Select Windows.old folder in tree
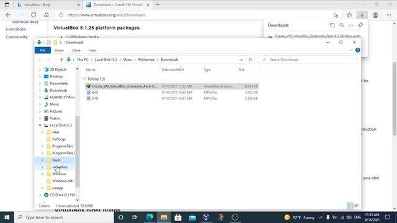The width and height of the screenshot is (397, 223). [62, 181]
